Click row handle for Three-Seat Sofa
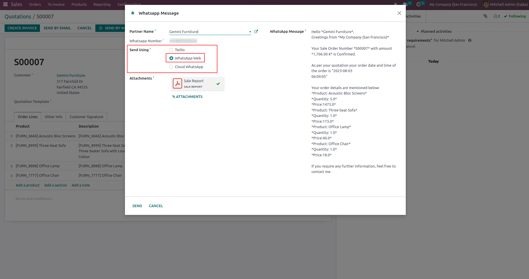Screen dimensions: 529x279 click(11, 146)
